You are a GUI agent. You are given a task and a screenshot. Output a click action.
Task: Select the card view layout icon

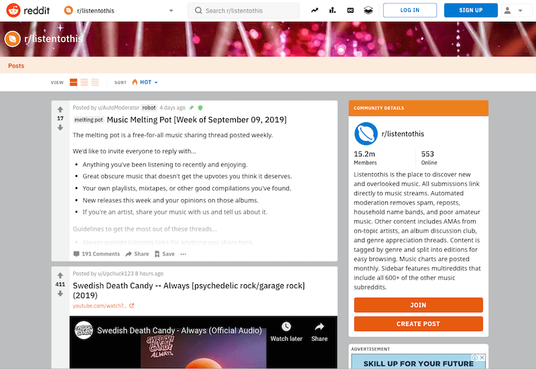[74, 82]
